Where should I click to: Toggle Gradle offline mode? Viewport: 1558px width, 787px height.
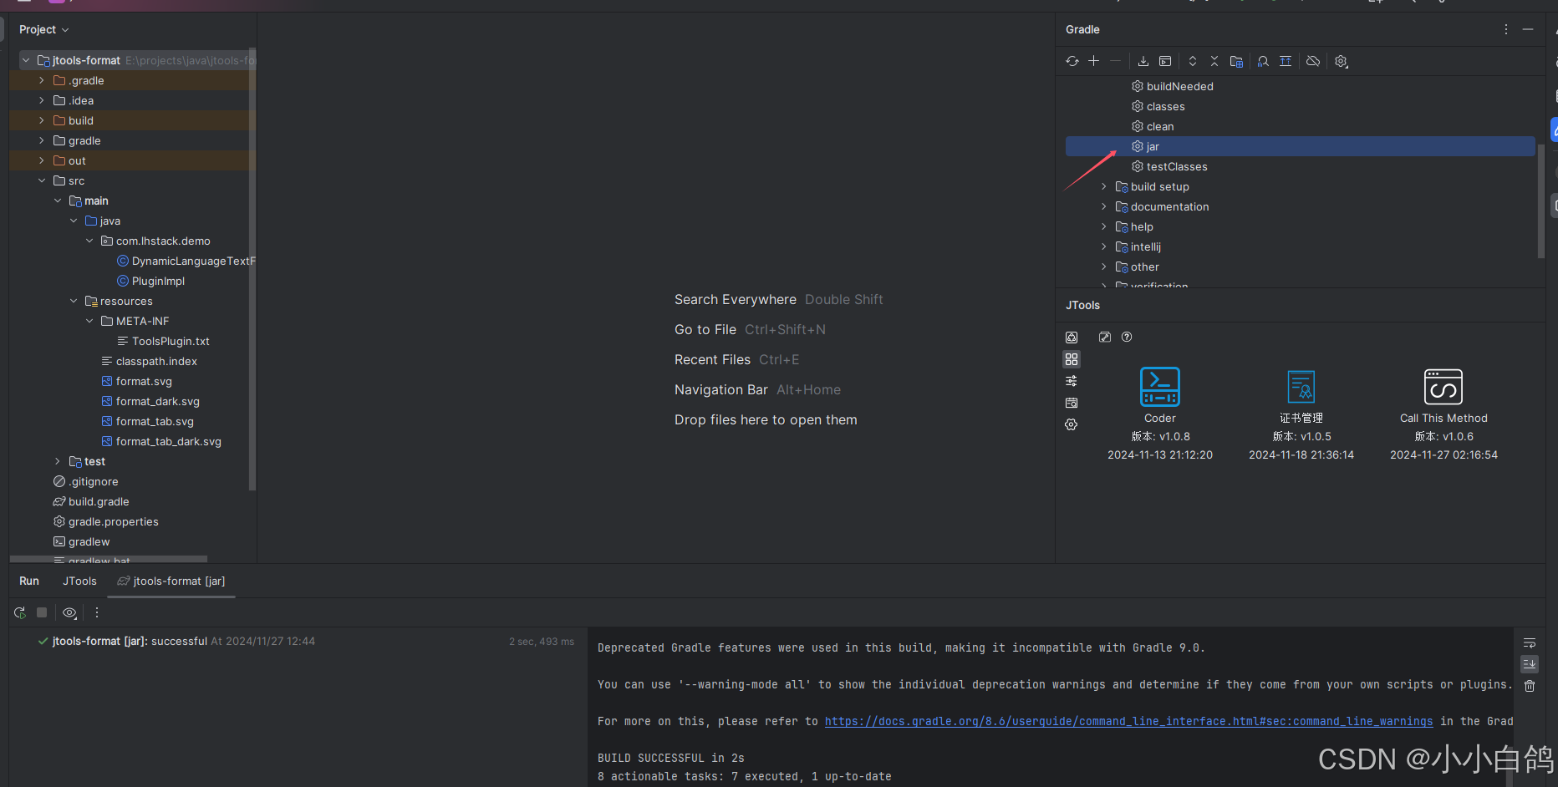coord(1313,61)
